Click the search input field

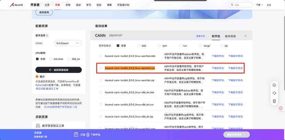pyautogui.click(x=241, y=5)
